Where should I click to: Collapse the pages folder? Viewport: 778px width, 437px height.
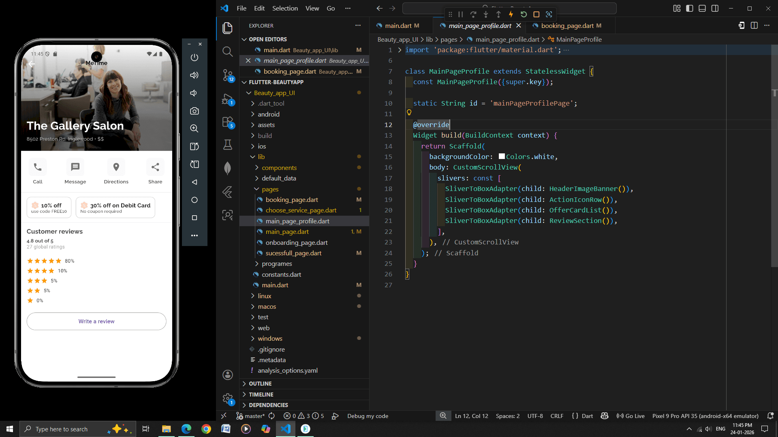[270, 189]
